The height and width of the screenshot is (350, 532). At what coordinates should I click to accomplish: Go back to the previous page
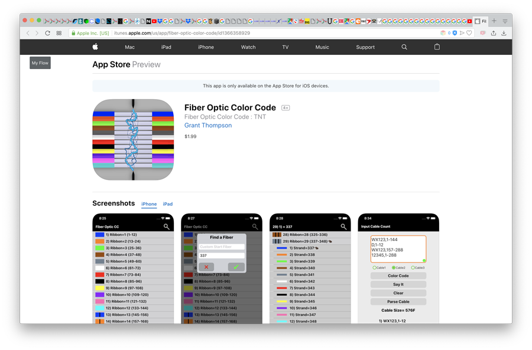click(28, 33)
